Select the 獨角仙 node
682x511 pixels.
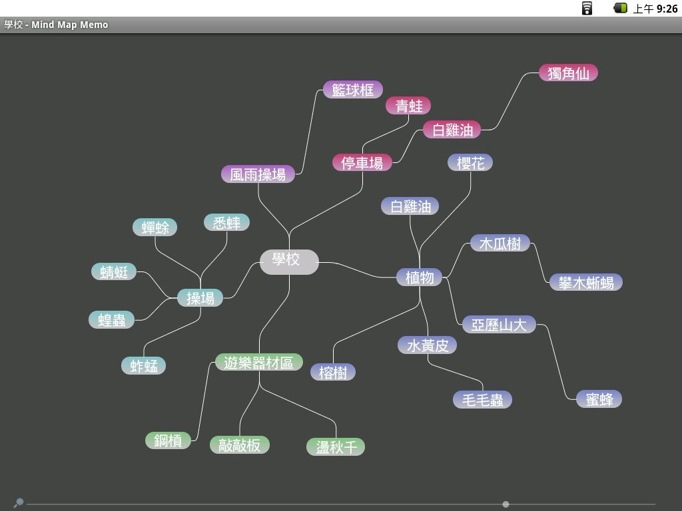click(x=568, y=73)
